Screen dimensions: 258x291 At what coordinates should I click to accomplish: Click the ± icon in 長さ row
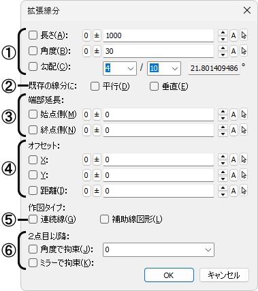(x=97, y=35)
